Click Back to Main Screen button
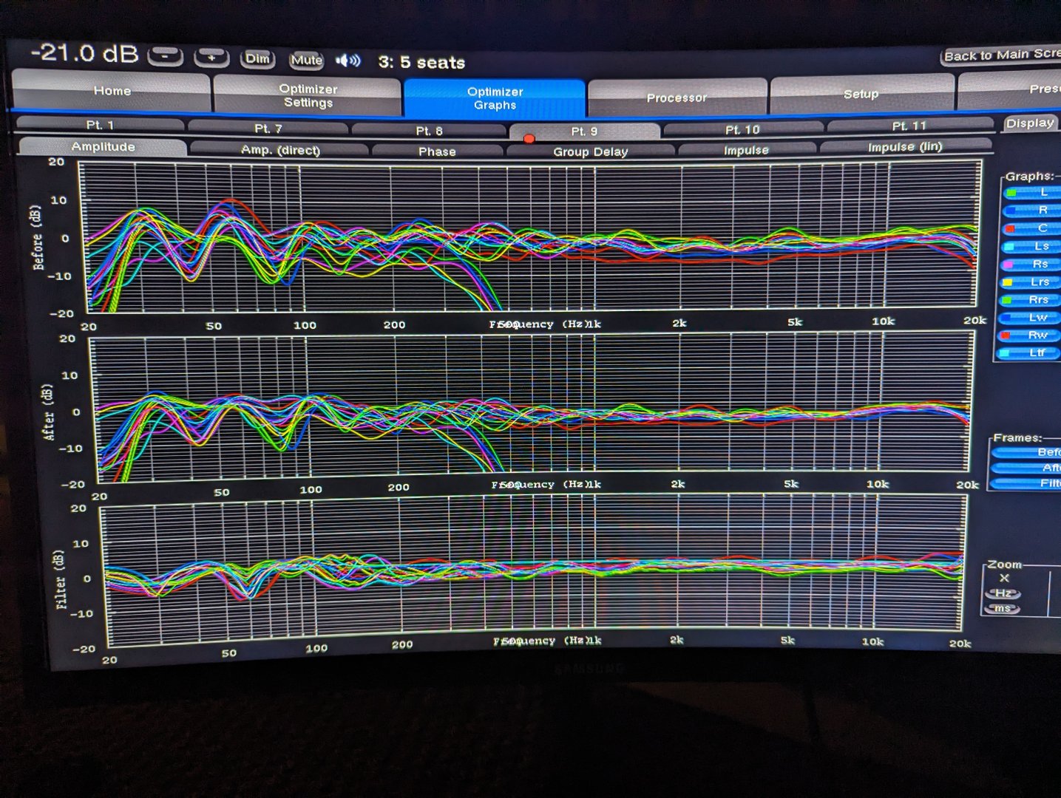The image size is (1061, 798). tap(1000, 55)
